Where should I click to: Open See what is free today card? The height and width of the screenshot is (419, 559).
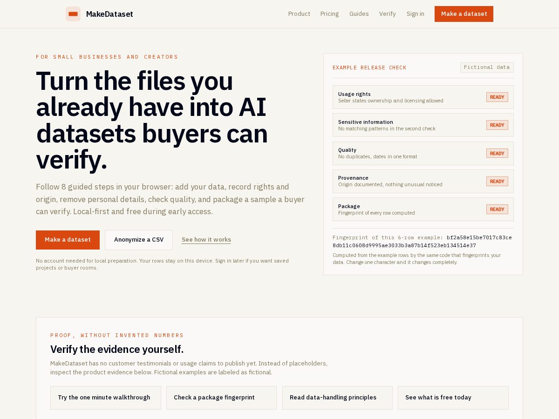tap(453, 398)
